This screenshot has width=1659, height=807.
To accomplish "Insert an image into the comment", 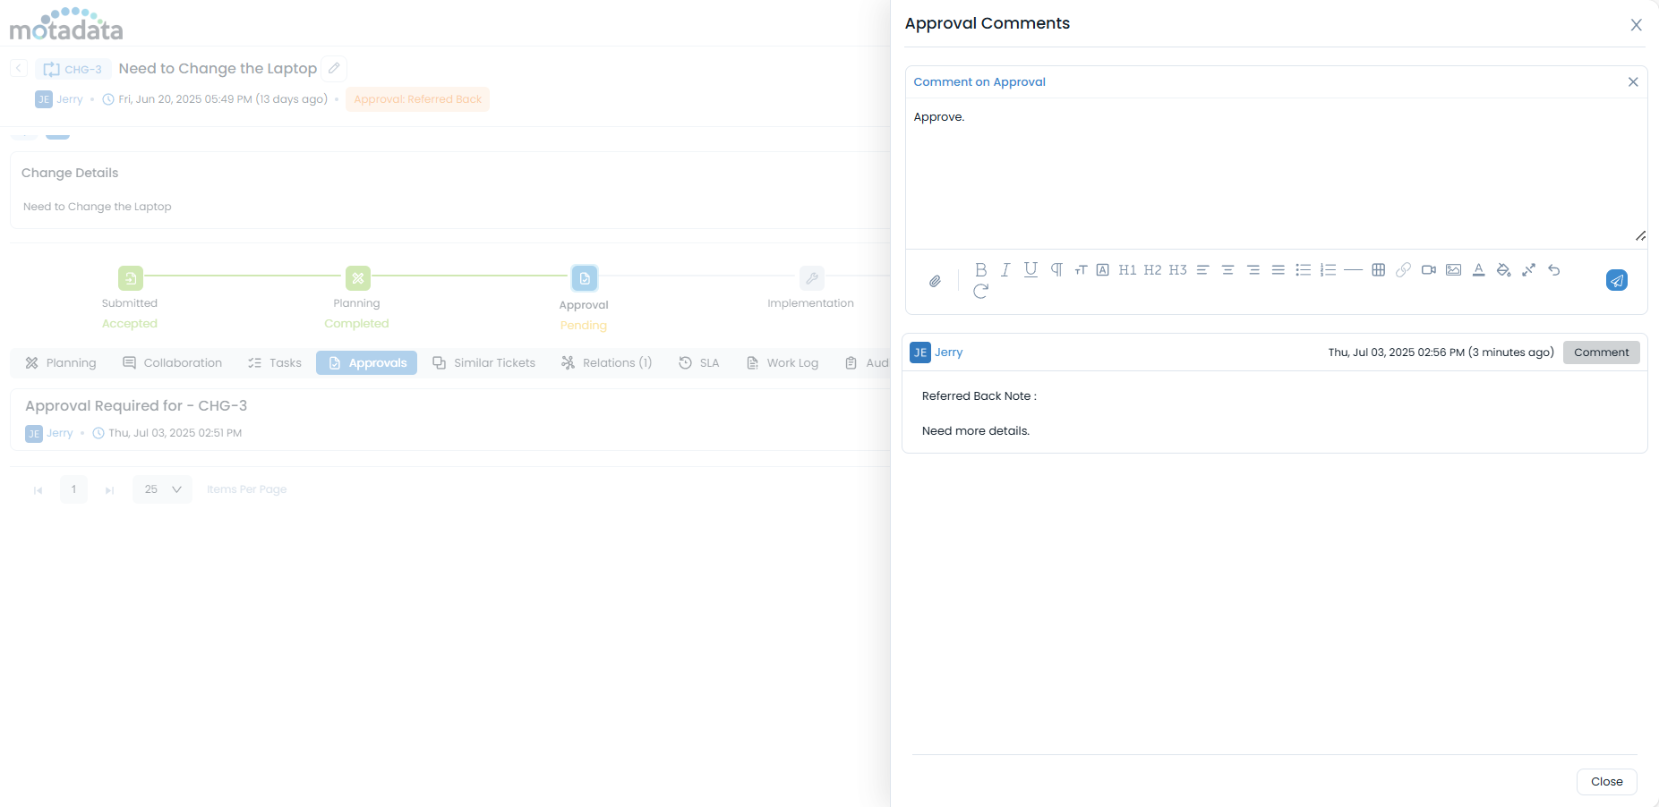I will click(x=1453, y=269).
